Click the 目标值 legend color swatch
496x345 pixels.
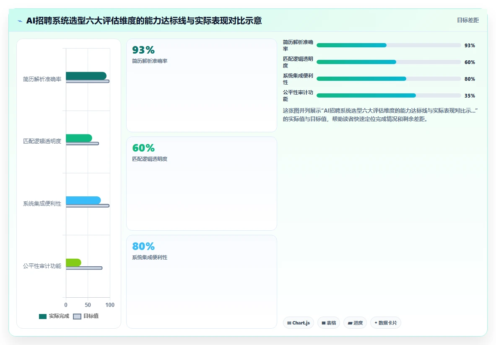coord(77,317)
